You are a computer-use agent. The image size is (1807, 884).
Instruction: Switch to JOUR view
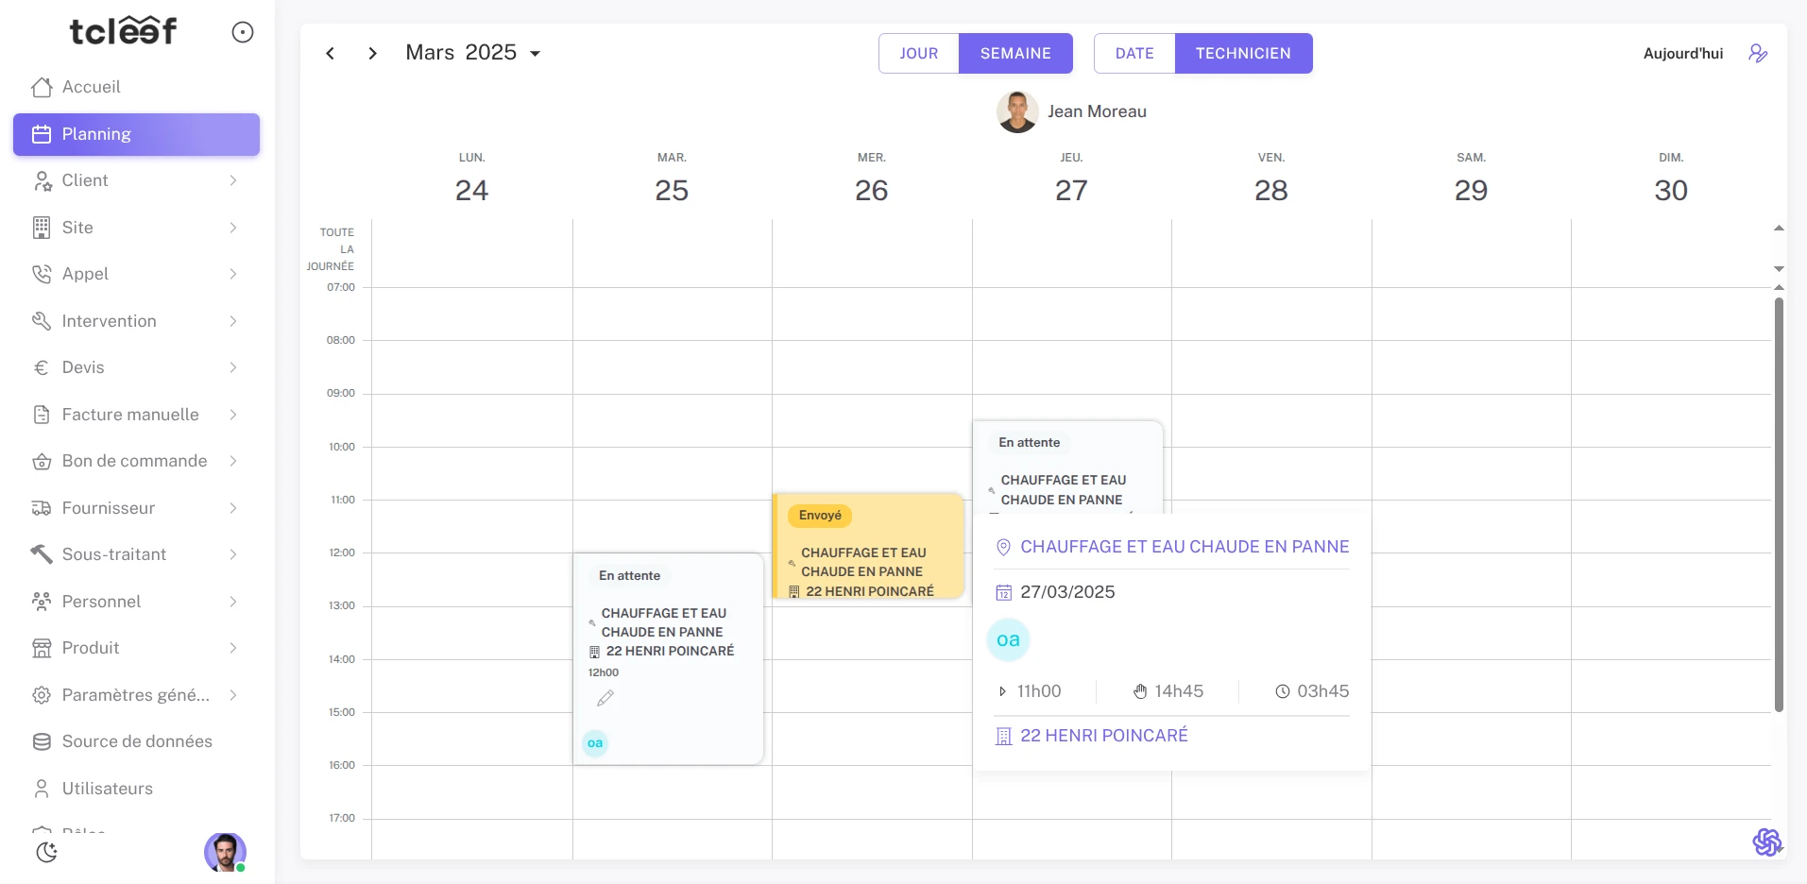pos(918,54)
